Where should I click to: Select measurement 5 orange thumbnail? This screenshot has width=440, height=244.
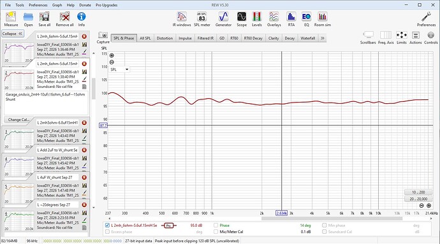pyautogui.click(x=18, y=194)
